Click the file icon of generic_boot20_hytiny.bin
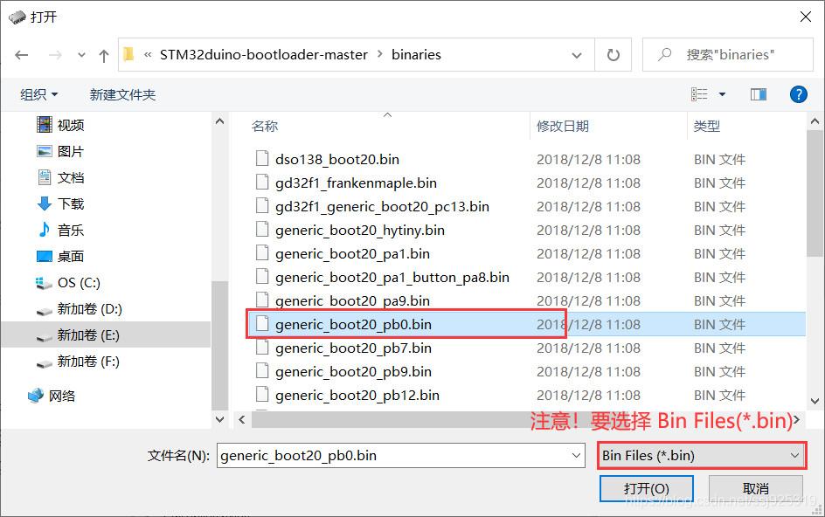Image resolution: width=825 pixels, height=517 pixels. click(x=262, y=230)
